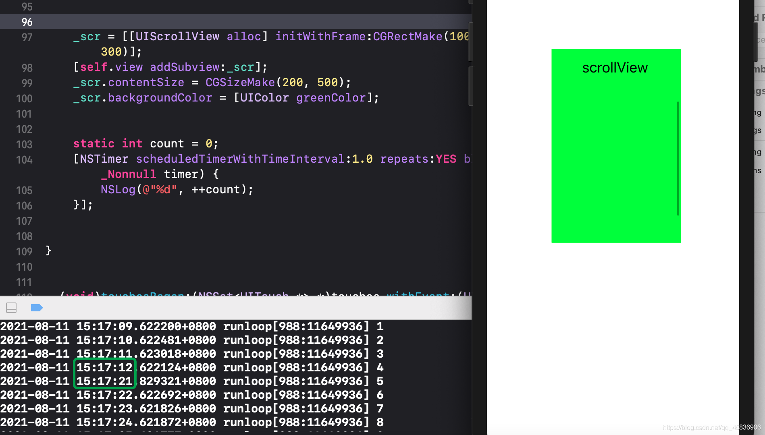Click console log line ending in 3
Image resolution: width=765 pixels, height=435 pixels.
tap(192, 354)
